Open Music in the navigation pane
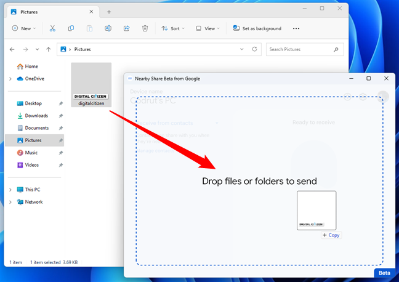 tap(27, 153)
